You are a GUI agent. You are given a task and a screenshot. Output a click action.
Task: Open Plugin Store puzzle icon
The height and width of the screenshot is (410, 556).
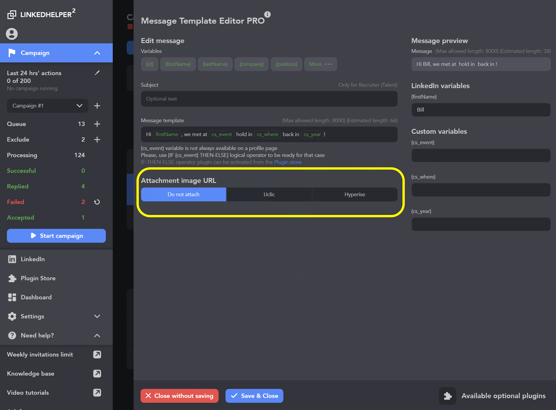point(12,278)
